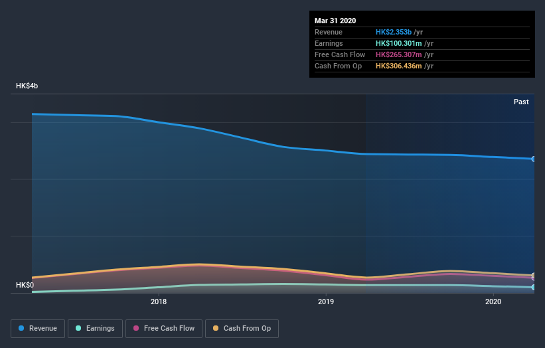Click the HK$0 y-axis label

tap(25, 285)
